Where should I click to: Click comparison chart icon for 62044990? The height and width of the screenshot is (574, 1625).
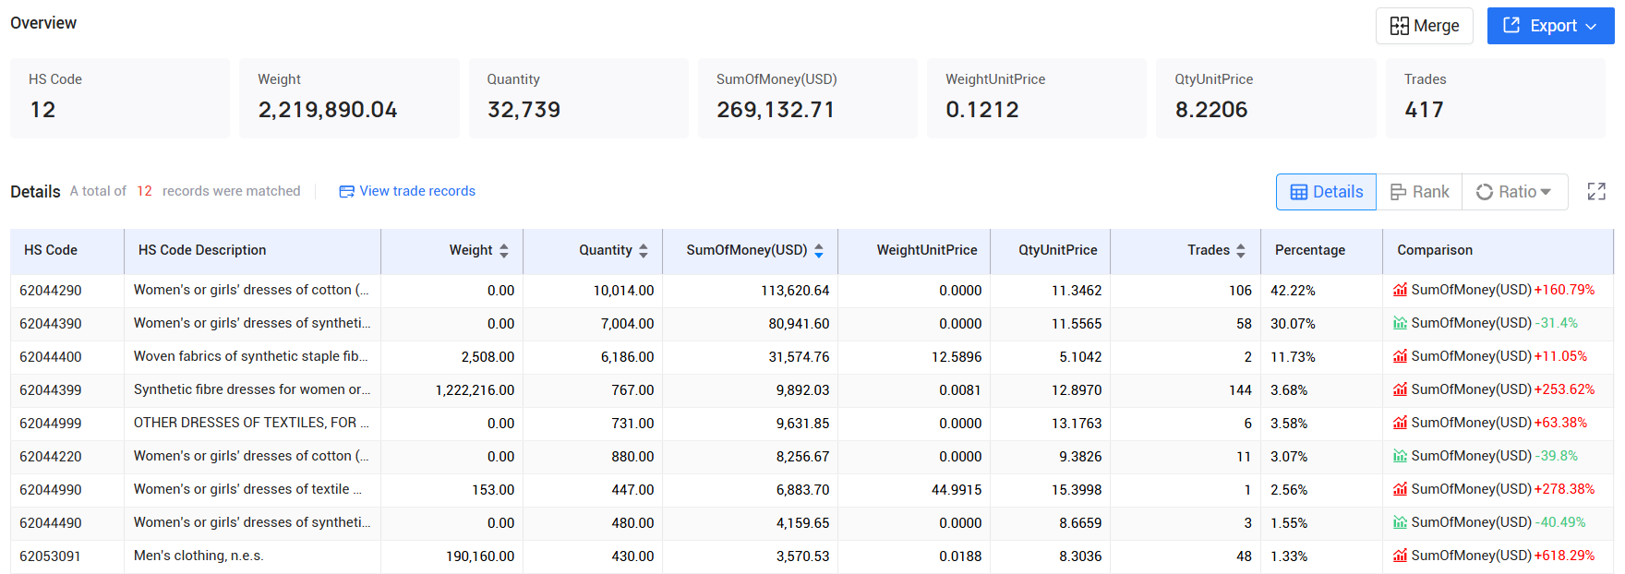1401,489
